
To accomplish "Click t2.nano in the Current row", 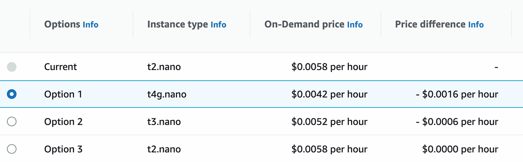I will [x=165, y=67].
